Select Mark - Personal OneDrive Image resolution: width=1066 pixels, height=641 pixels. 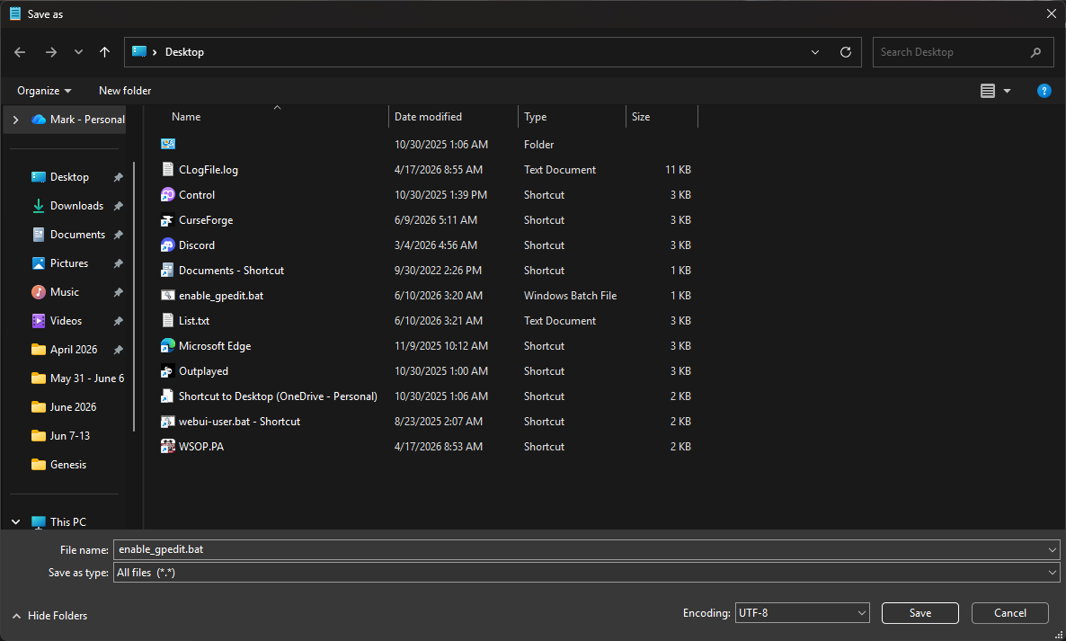click(78, 120)
